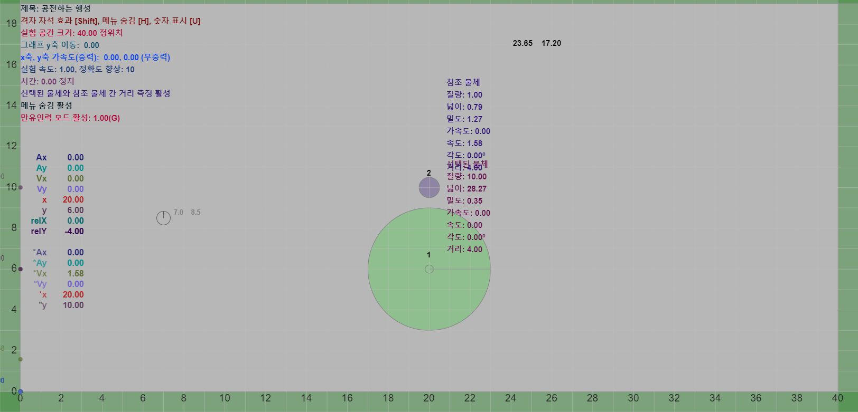858x412 pixels.
Task: Click the 시간: 0.00 정지 status
Action: click(48, 81)
